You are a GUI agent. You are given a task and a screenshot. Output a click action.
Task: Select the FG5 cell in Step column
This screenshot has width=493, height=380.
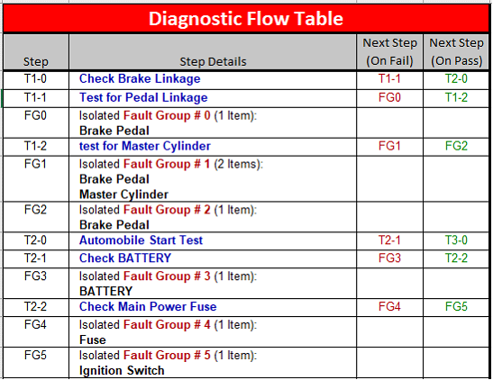coord(35,355)
